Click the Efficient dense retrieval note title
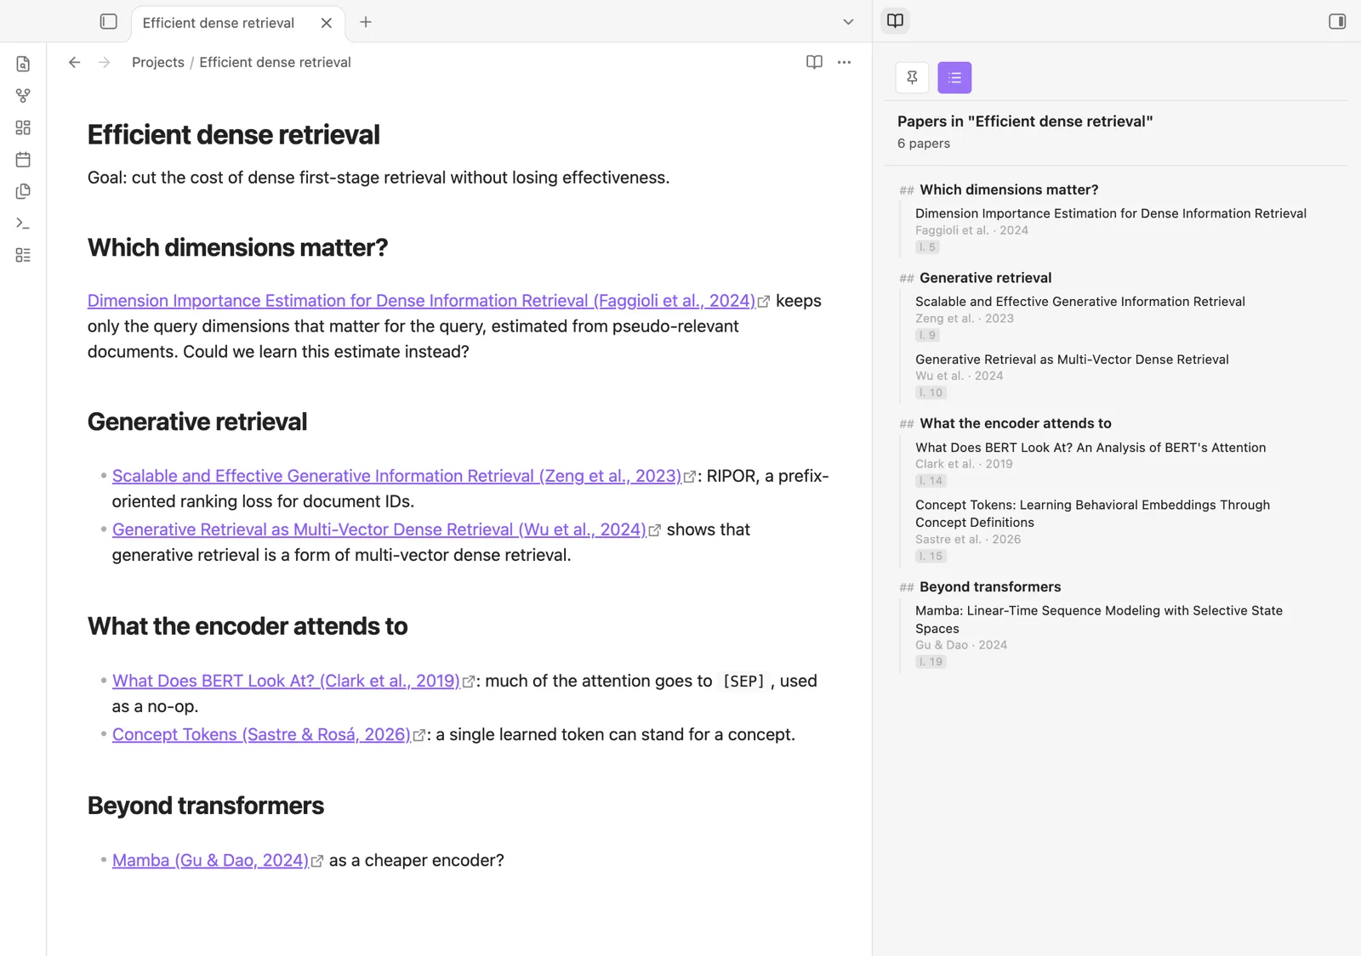Screen dimensions: 1361x956 pyautogui.click(x=233, y=134)
